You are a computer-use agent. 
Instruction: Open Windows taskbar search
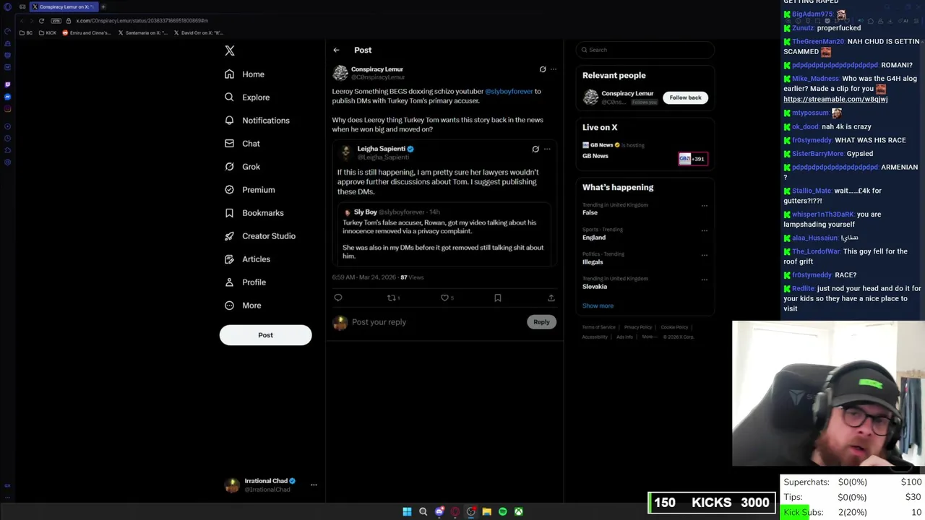click(x=423, y=511)
